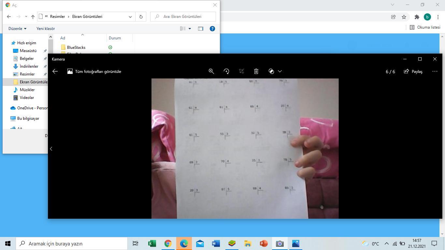
Task: Bookmark the page with the star icon
Action: 404,17
